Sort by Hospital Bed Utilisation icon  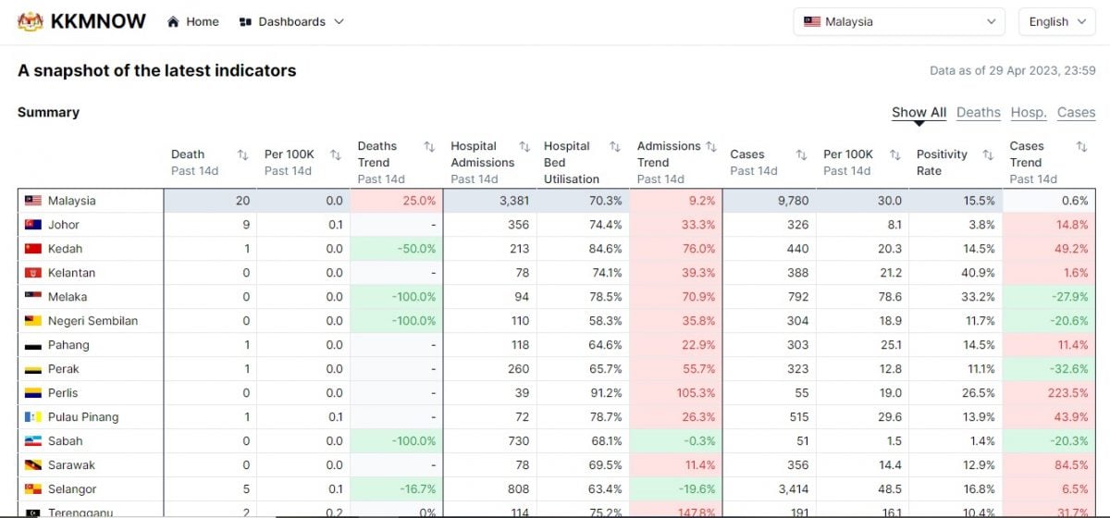coord(615,146)
